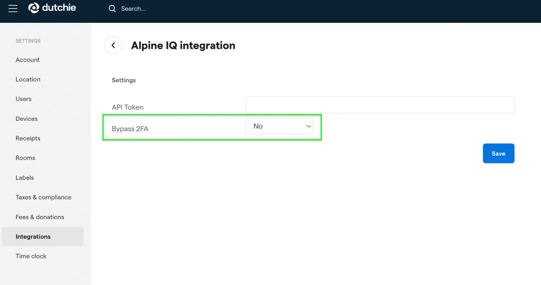This screenshot has height=285, width=541.
Task: Open the Labels settings page
Action: 24,177
